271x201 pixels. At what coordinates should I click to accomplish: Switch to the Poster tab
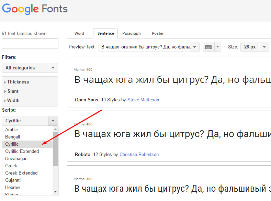coord(158,34)
